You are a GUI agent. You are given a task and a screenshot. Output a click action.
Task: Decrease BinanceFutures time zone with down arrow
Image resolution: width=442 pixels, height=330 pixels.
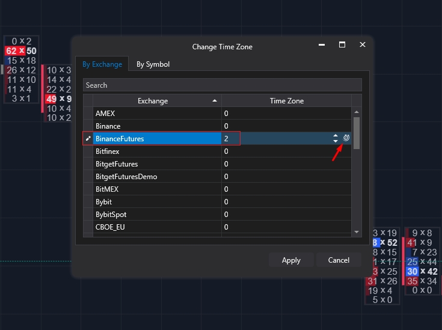(336, 141)
